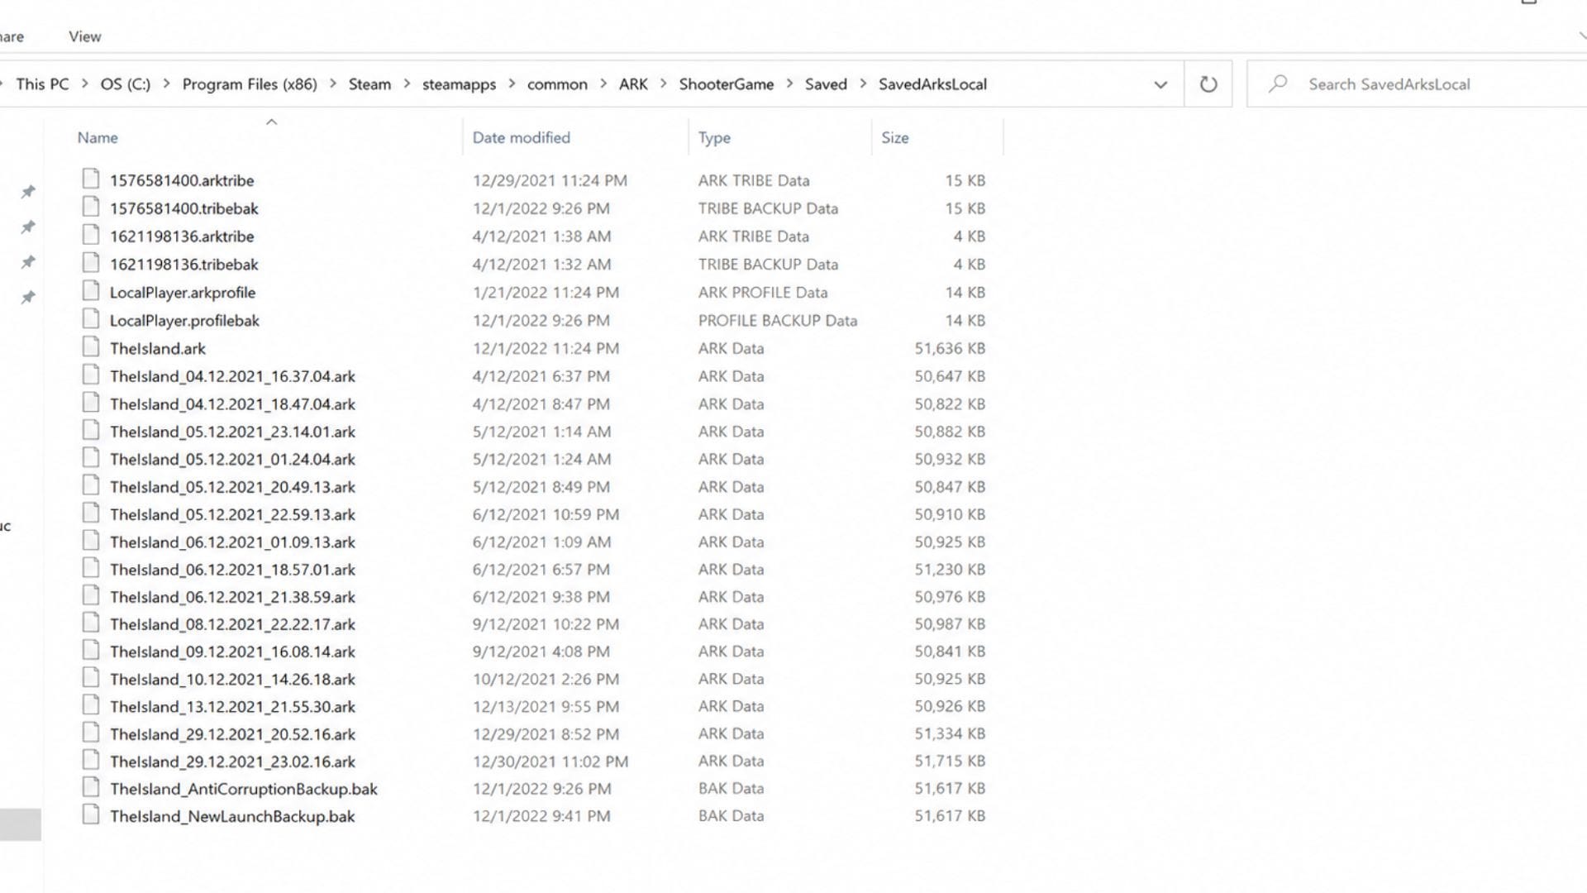This screenshot has height=893, width=1587.
Task: Click file icon of TheIsland_09.12.2021_16.08.14.ark
Action: click(91, 650)
